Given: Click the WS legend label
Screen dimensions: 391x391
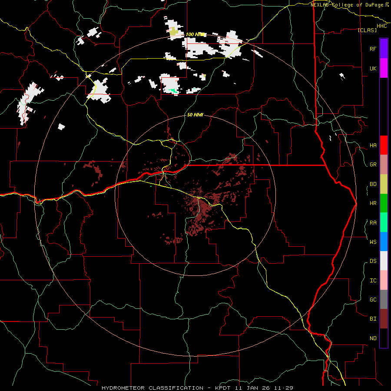Looking at the screenshot, I should (x=373, y=242).
